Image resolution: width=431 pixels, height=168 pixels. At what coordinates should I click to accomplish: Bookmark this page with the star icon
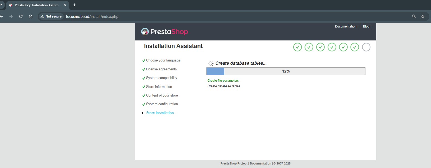423,16
